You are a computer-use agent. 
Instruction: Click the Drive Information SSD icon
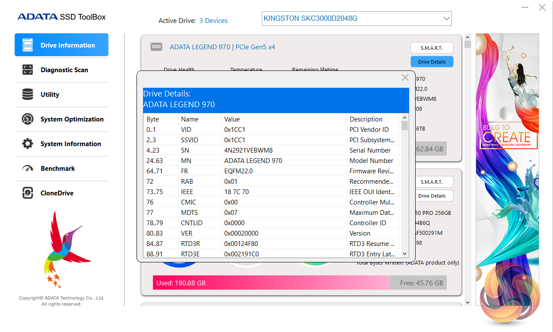pyautogui.click(x=27, y=45)
